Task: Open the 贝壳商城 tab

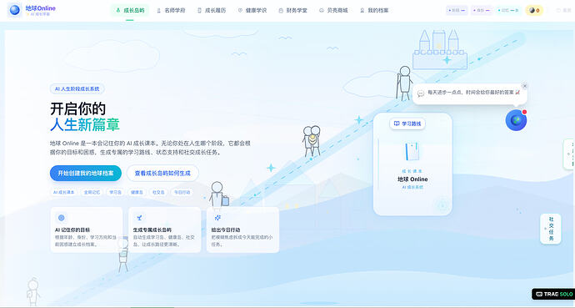Action: (333, 10)
